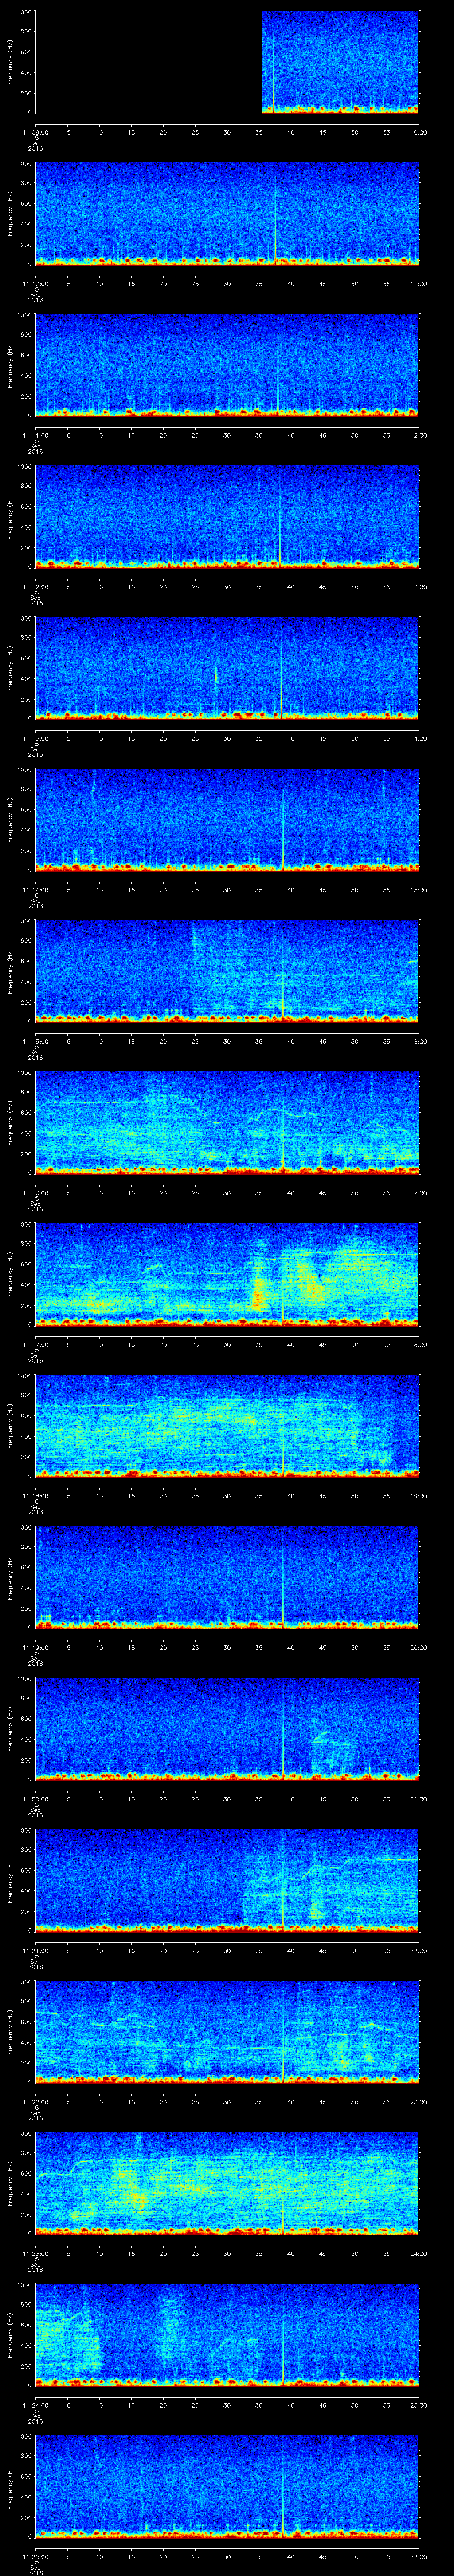Click the spectrogram panel starting at 11:11:00

(227, 365)
